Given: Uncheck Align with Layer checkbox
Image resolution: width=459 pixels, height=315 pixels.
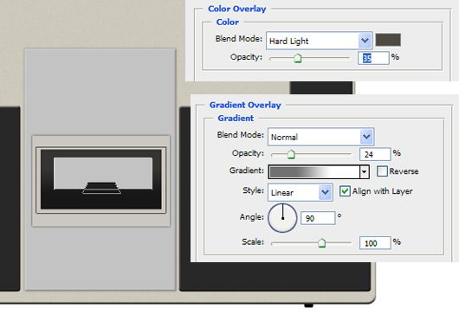Looking at the screenshot, I should coord(345,191).
